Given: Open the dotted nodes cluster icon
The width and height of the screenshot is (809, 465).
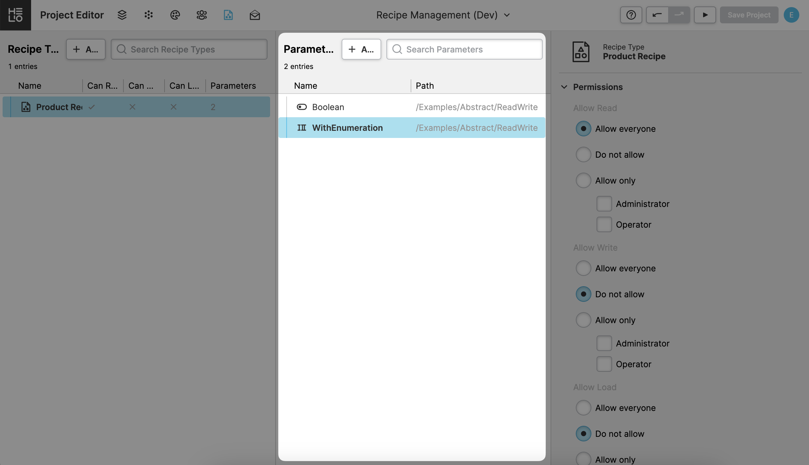Looking at the screenshot, I should coord(149,15).
